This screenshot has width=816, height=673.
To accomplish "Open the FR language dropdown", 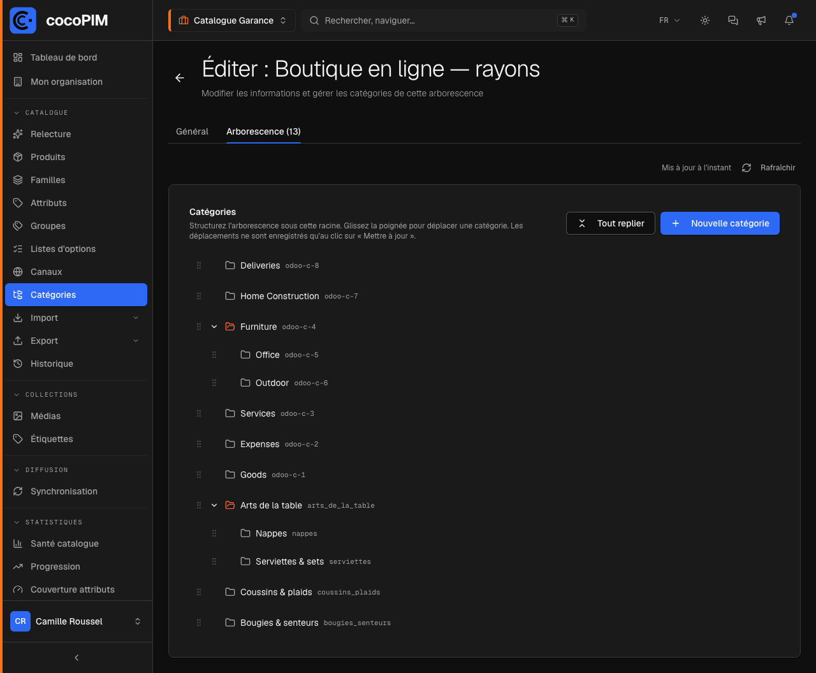I will tap(669, 20).
